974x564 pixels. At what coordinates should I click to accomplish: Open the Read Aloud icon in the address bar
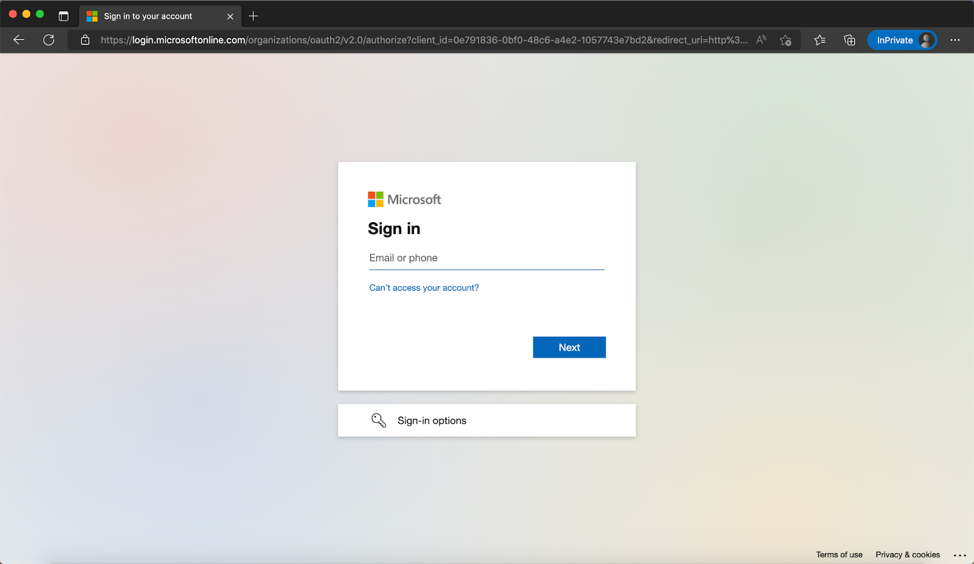(761, 40)
